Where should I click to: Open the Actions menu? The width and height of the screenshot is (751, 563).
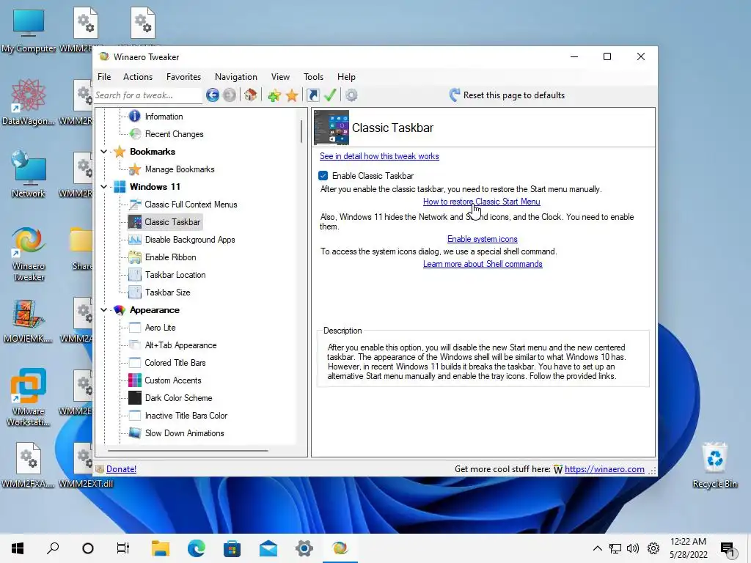coord(138,76)
